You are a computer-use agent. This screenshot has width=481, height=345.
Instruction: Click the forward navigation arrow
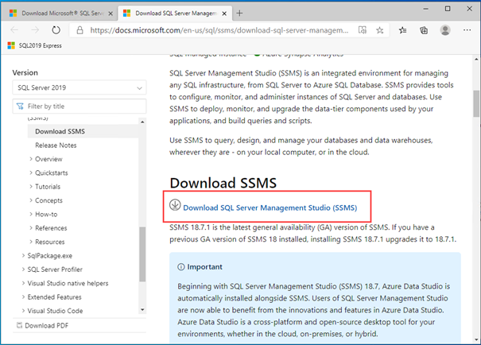(35, 30)
